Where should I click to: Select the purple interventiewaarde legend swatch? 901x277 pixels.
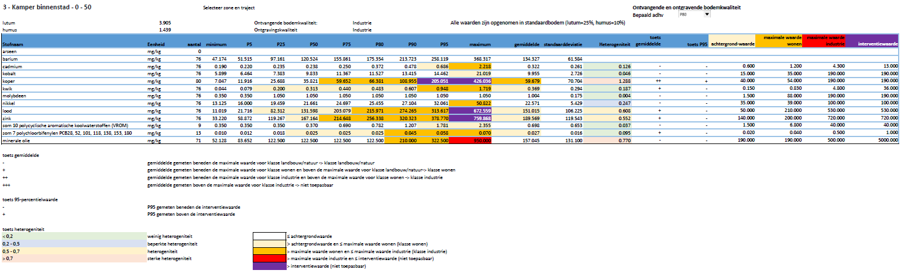click(268, 266)
